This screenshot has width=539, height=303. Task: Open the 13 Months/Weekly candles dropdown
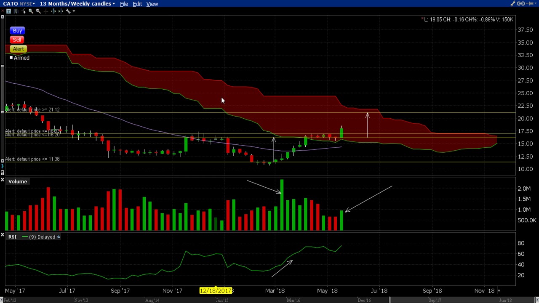tap(77, 4)
